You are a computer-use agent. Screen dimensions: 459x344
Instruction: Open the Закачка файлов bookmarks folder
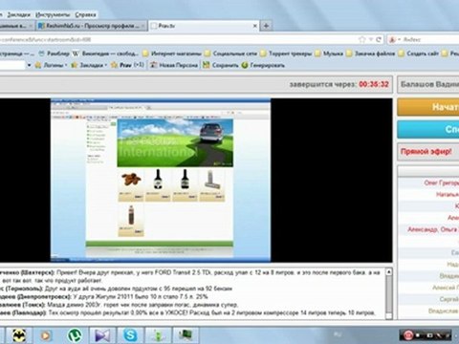(x=370, y=54)
